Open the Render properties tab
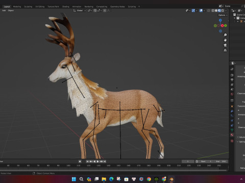245x183 pixels. click(x=232, y=75)
